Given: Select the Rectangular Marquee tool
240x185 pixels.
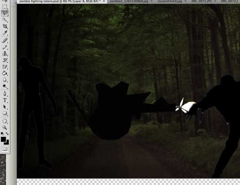Looking at the screenshot, I should point(5,7).
